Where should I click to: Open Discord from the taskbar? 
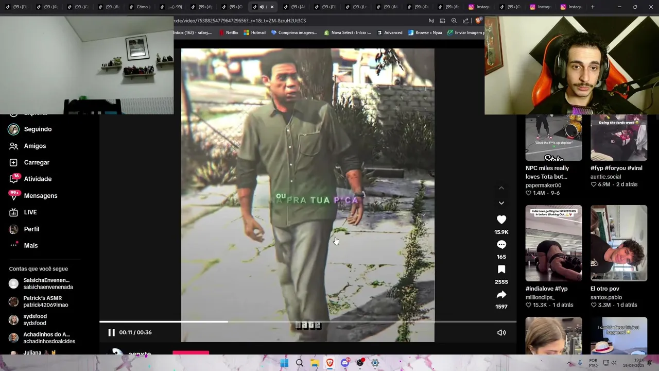(x=345, y=363)
